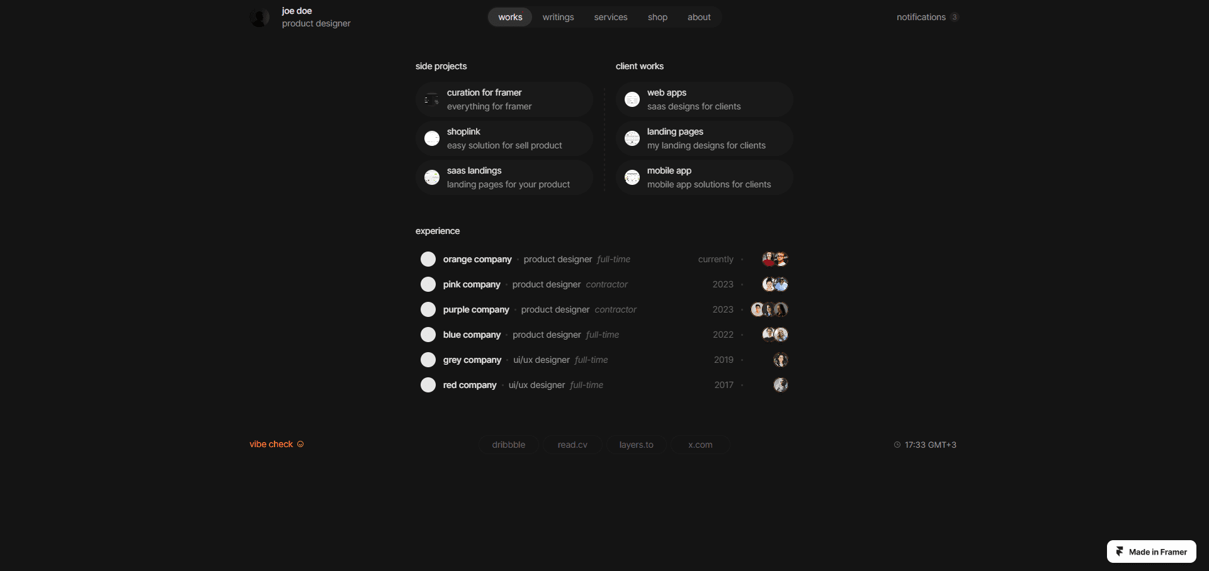Click the mobile app round icon

point(632,177)
